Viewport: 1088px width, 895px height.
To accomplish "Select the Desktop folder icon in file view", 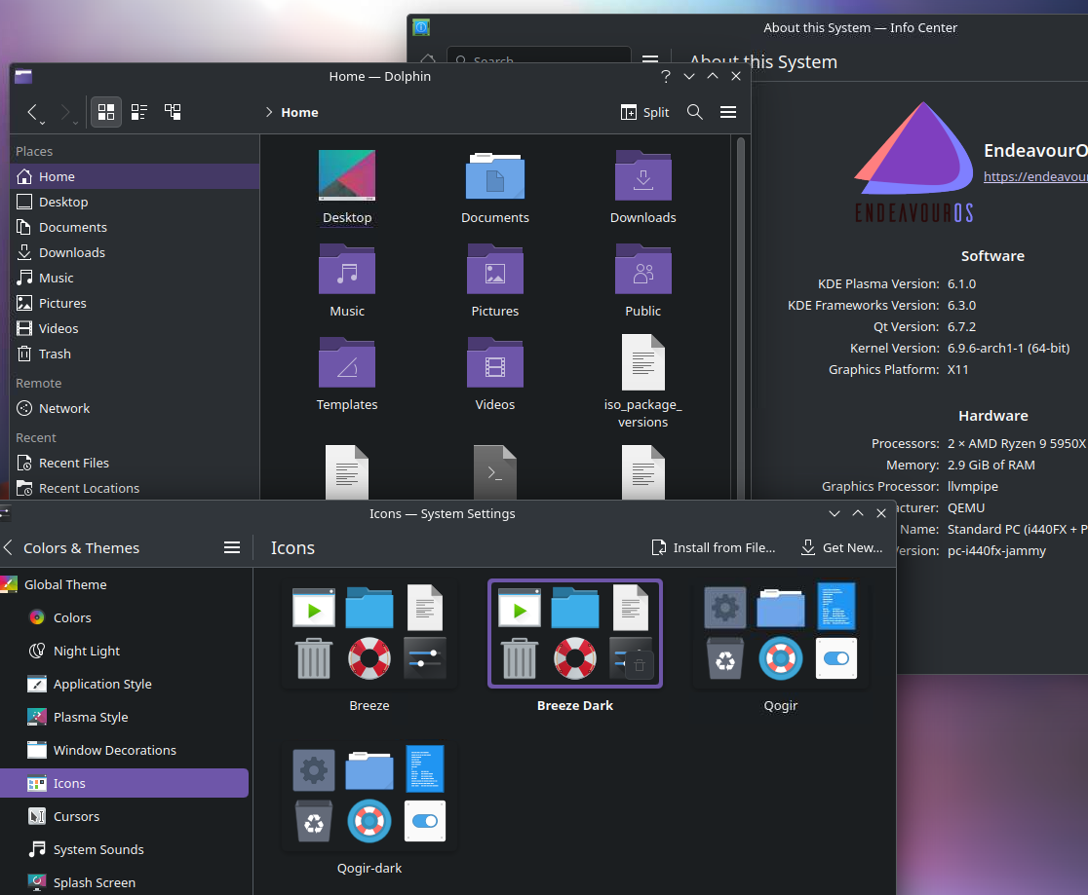I will click(347, 175).
